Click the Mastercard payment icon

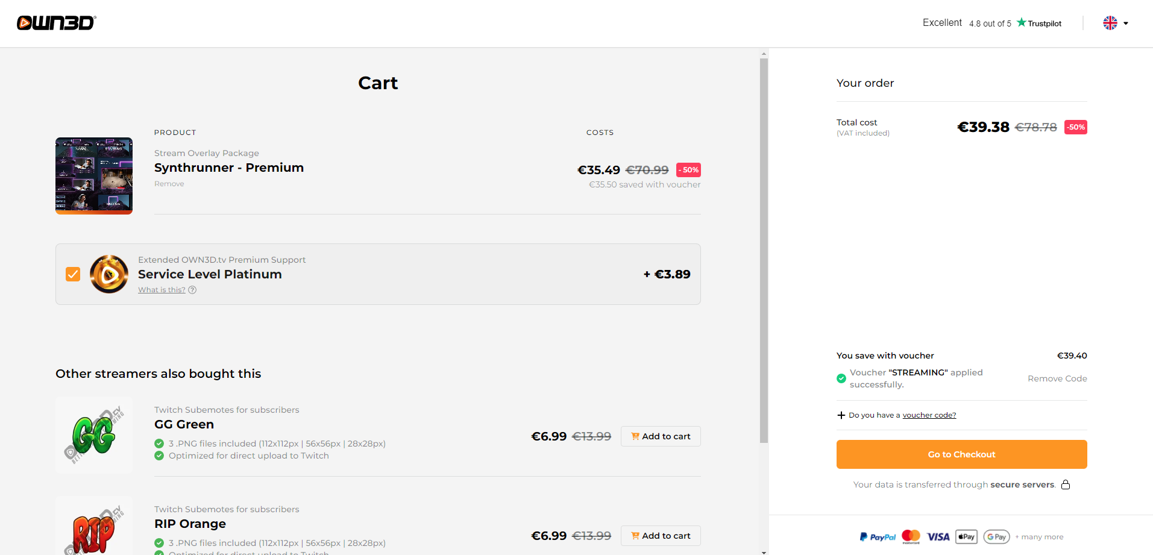click(911, 536)
